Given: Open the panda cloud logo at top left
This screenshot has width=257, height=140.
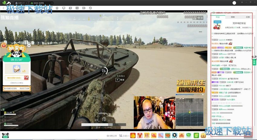Looking at the screenshot, I should pos(7,3).
